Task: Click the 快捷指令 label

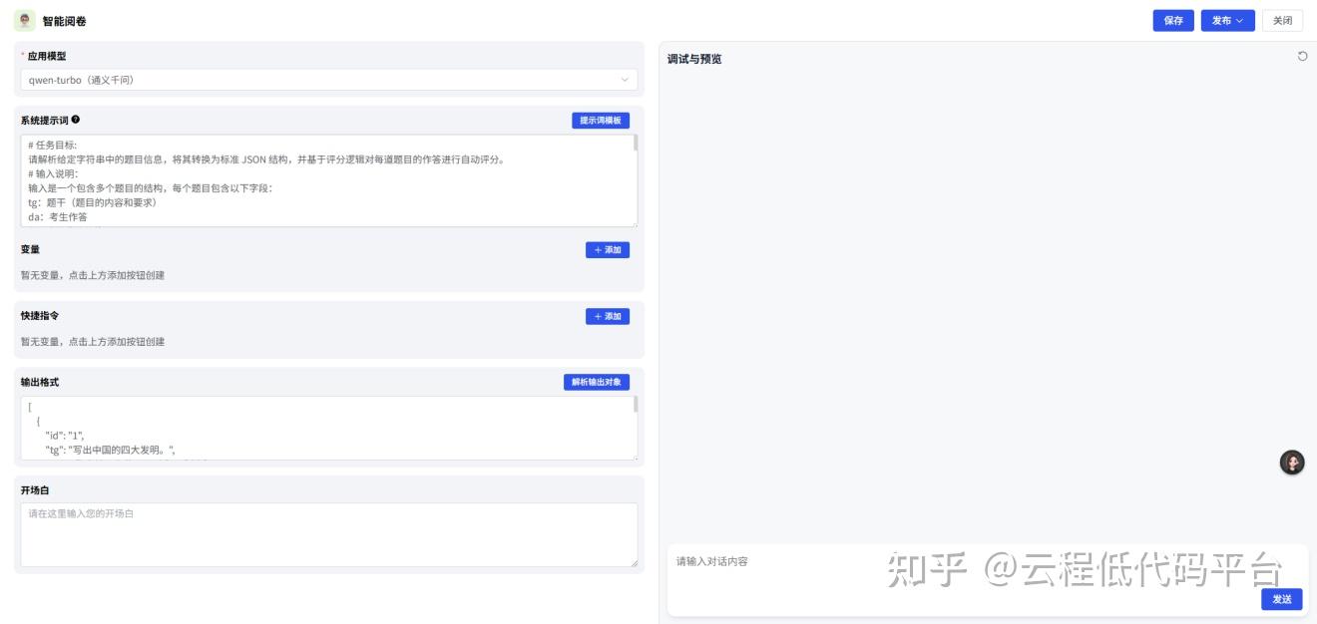Action: click(x=40, y=316)
